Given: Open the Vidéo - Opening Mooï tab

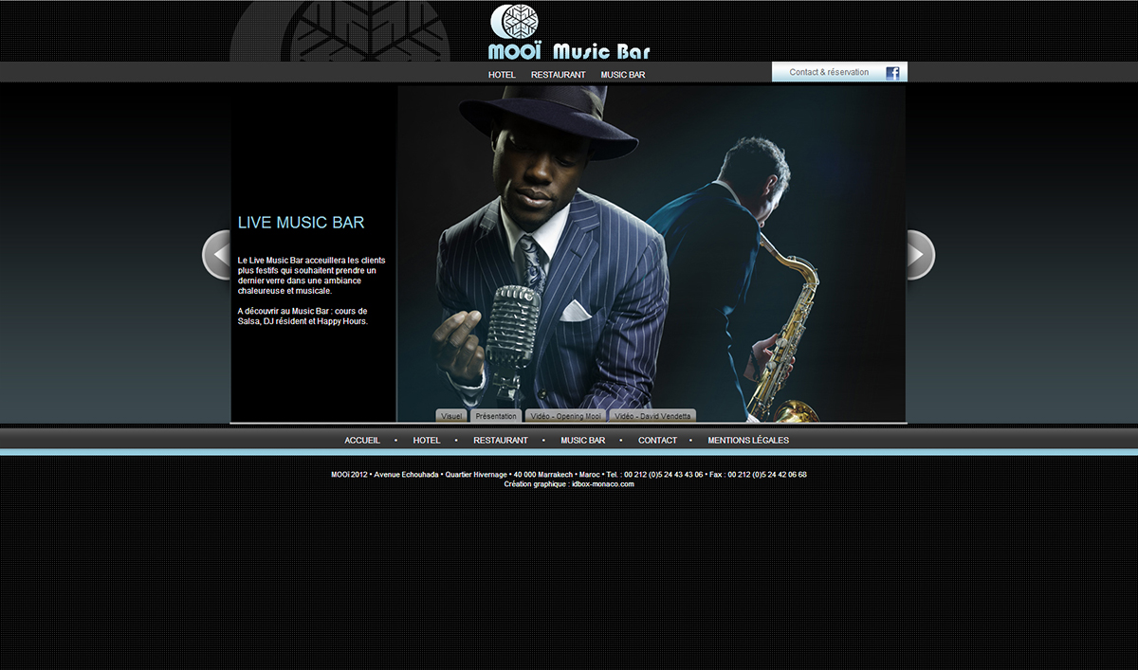Looking at the screenshot, I should click(x=566, y=416).
